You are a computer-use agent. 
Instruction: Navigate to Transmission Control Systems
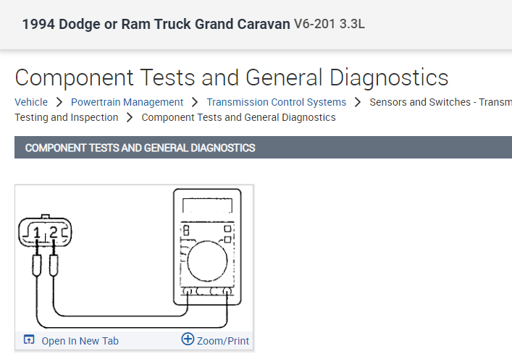click(x=276, y=102)
